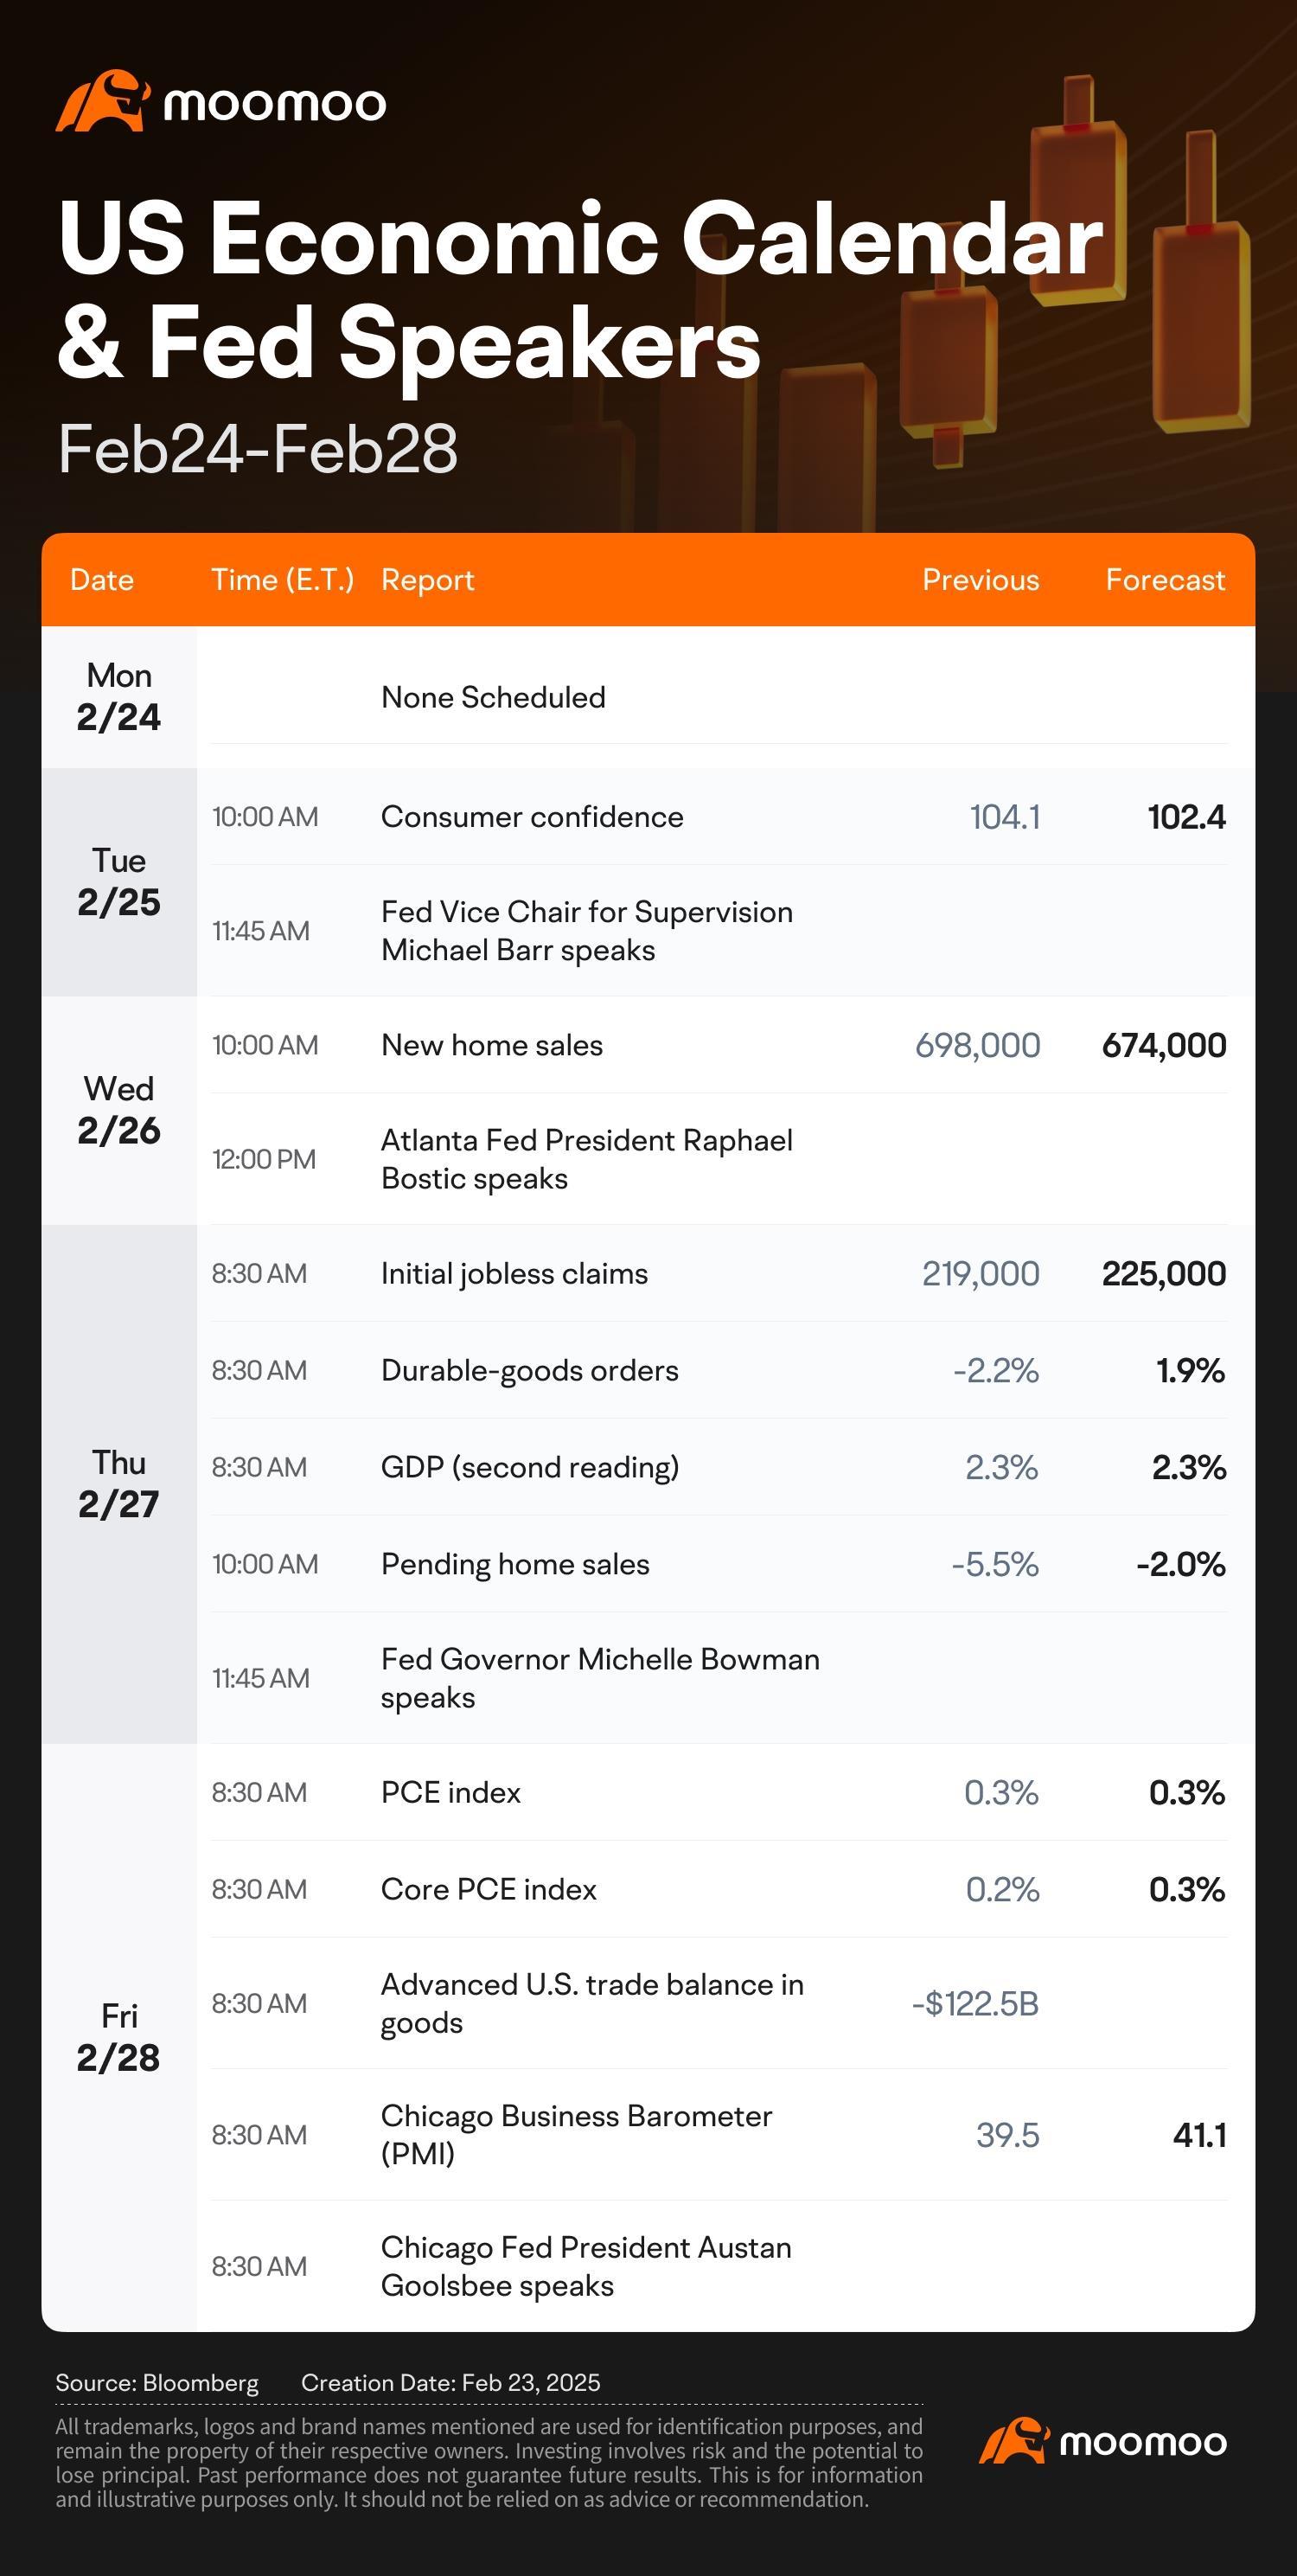1297x2576 pixels.
Task: Click Source: Bloomberg text
Action: pos(157,2383)
